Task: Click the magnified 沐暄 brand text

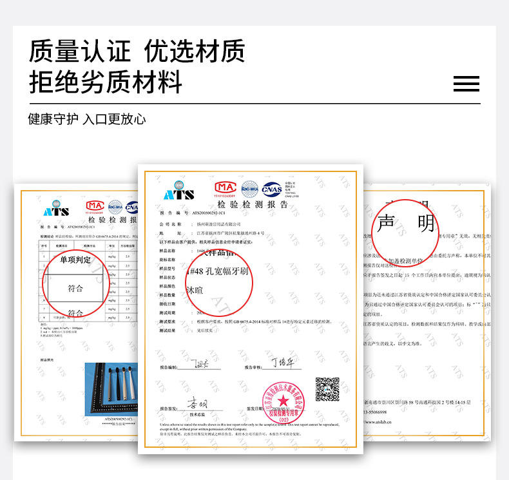Action: pos(195,290)
